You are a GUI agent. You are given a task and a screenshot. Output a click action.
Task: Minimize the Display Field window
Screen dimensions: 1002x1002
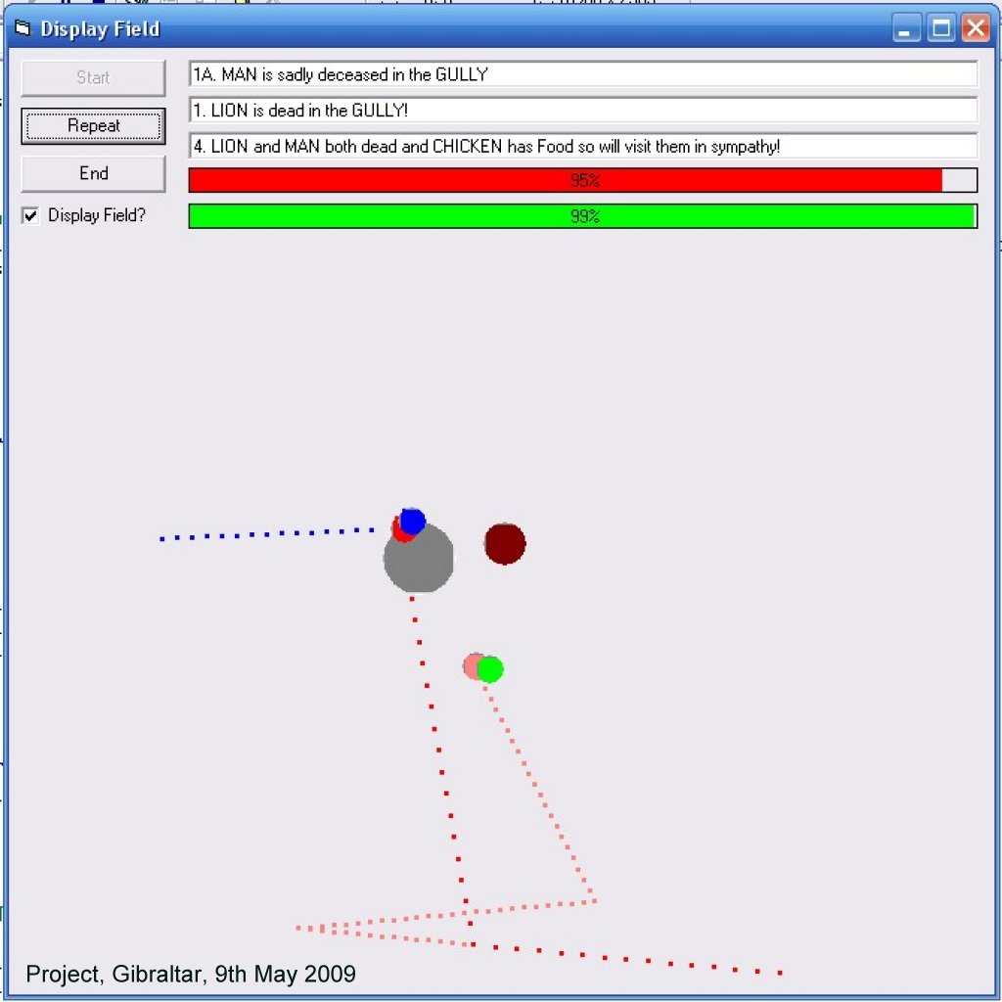905,28
